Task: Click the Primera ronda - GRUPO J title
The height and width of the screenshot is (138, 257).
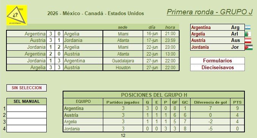Action: coord(210,12)
